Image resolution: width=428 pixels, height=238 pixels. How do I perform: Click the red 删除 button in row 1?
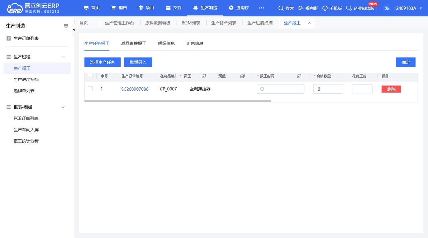(x=391, y=89)
